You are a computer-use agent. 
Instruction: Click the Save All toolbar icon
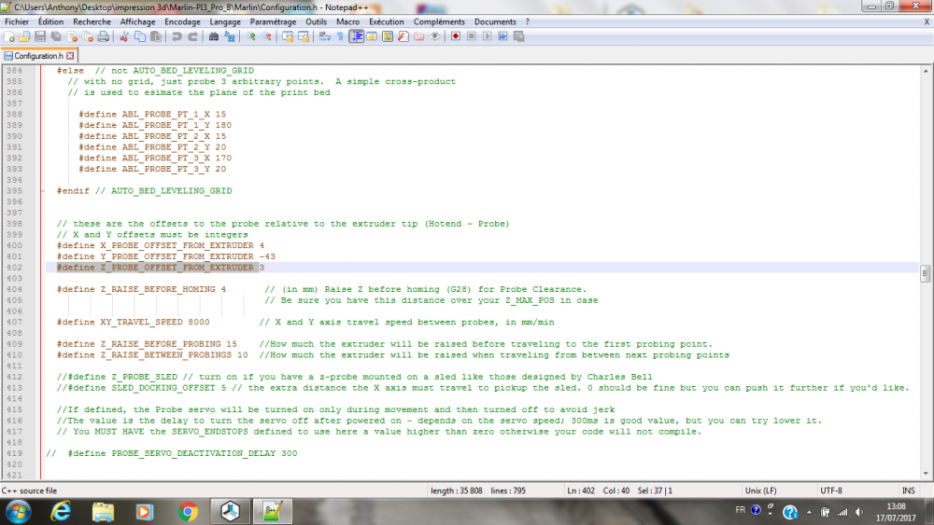coord(56,37)
